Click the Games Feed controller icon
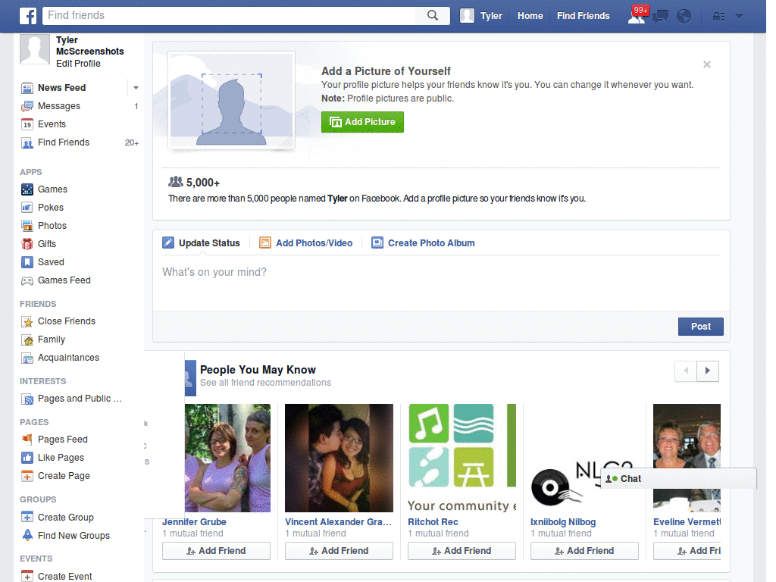 pyautogui.click(x=27, y=280)
